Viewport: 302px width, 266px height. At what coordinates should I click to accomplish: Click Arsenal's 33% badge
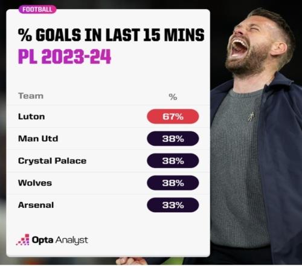tap(173, 205)
